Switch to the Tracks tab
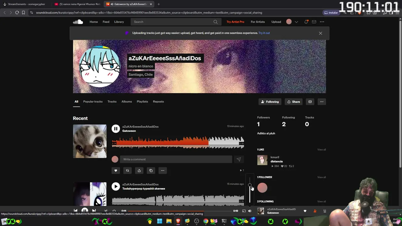Image resolution: width=402 pixels, height=226 pixels. (112, 101)
